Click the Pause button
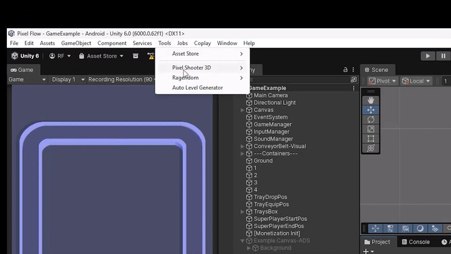Screen dimensions: 451x254 click(443, 56)
